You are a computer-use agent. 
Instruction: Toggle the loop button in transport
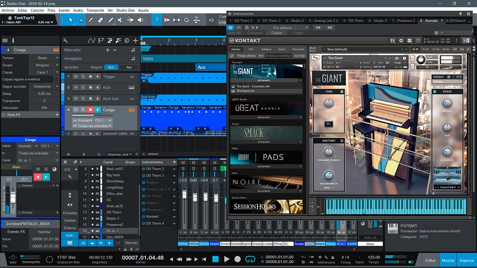point(250,259)
